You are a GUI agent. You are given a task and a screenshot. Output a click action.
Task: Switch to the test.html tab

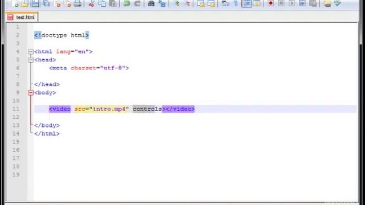coord(22,17)
